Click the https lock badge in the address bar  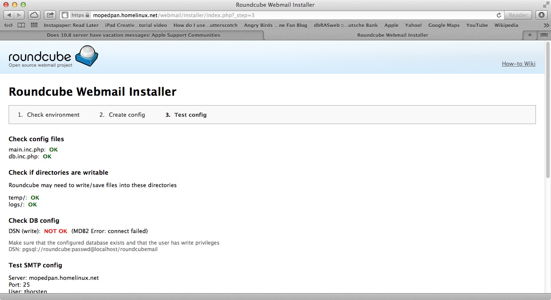[80, 15]
